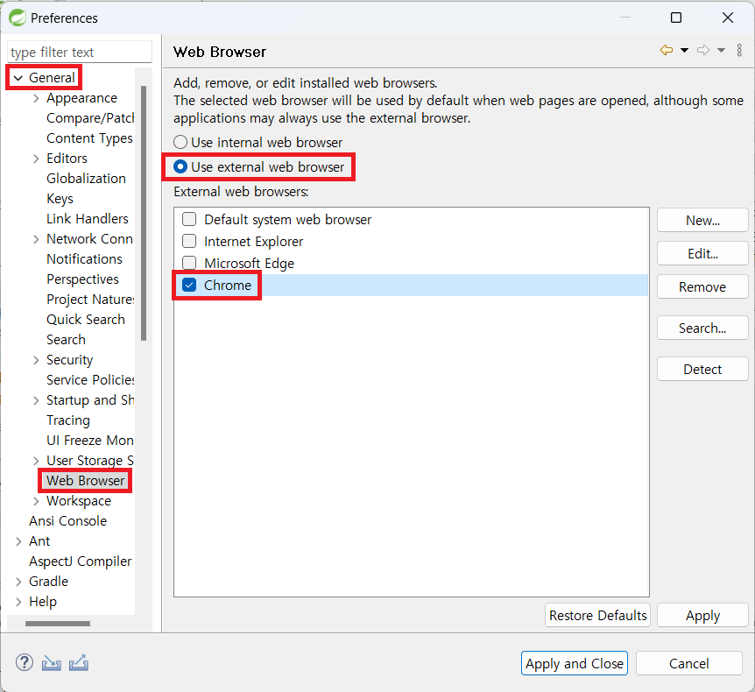Expand the Editors tree node
This screenshot has height=692, width=755.
click(x=36, y=159)
